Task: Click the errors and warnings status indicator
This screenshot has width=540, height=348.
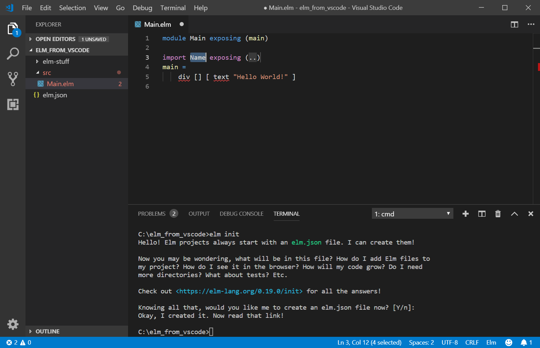Action: tap(19, 343)
